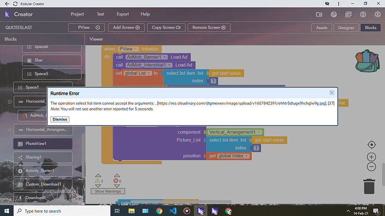Click the horizontal scrollbar of the viewer
The width and height of the screenshot is (385, 216).
coord(181,201)
